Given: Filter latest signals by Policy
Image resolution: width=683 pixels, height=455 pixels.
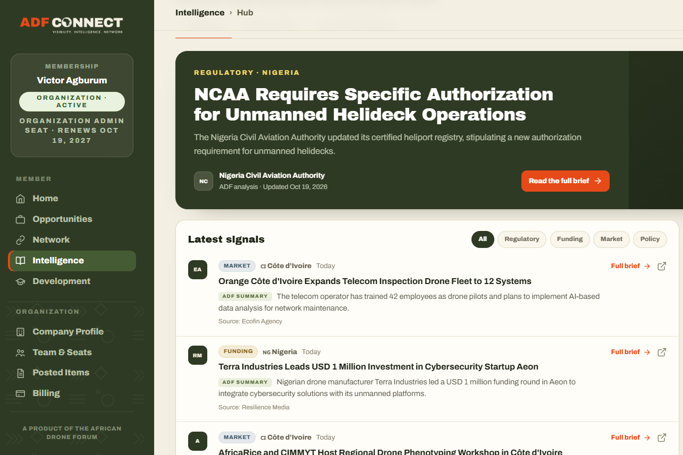Looking at the screenshot, I should 650,239.
